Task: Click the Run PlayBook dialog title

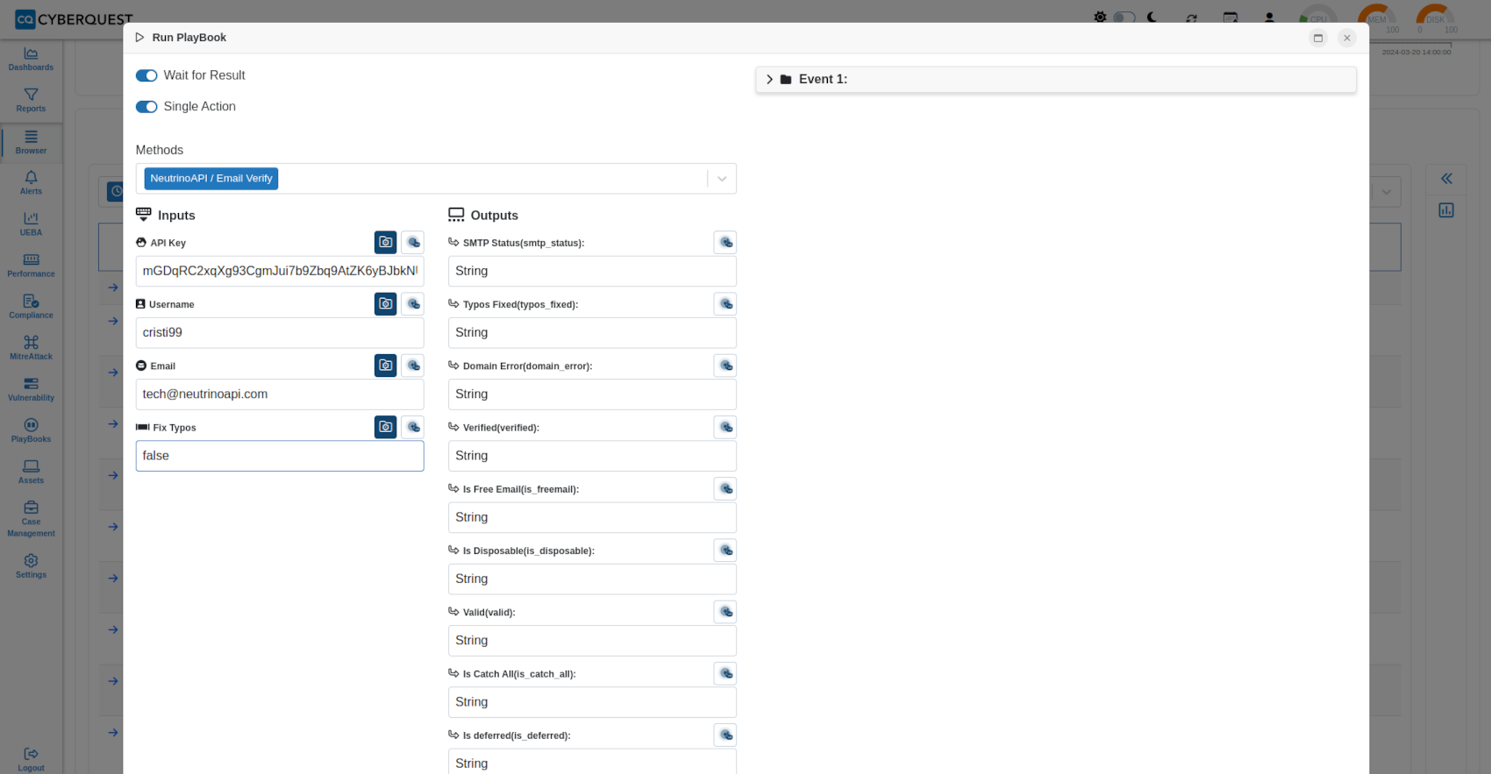Action: click(189, 38)
